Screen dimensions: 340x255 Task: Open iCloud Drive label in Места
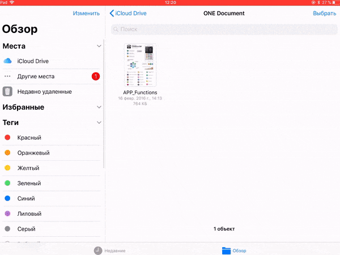tap(33, 61)
